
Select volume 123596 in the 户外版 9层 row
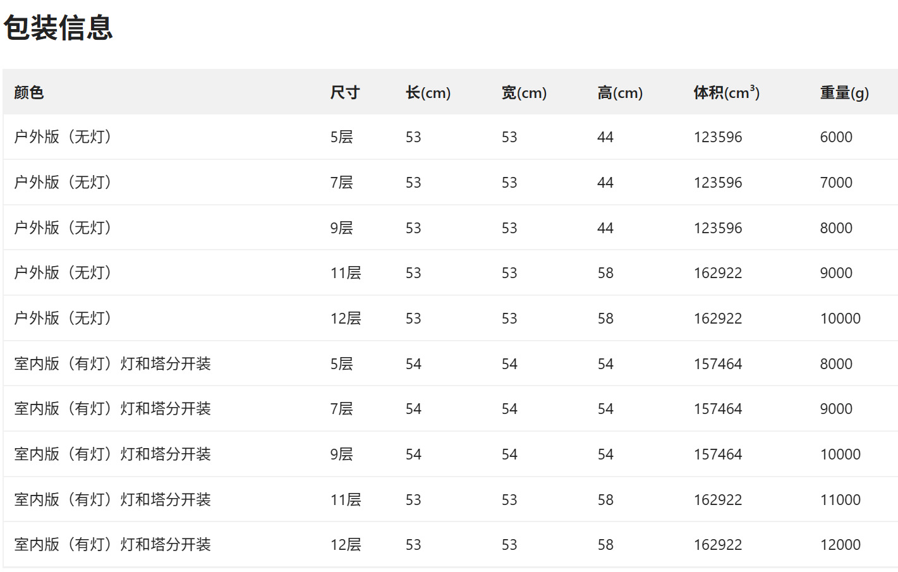718,228
